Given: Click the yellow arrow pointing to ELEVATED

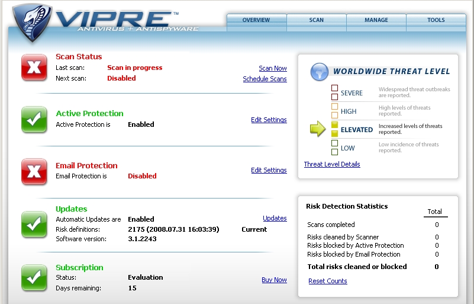Looking at the screenshot, I should 318,129.
